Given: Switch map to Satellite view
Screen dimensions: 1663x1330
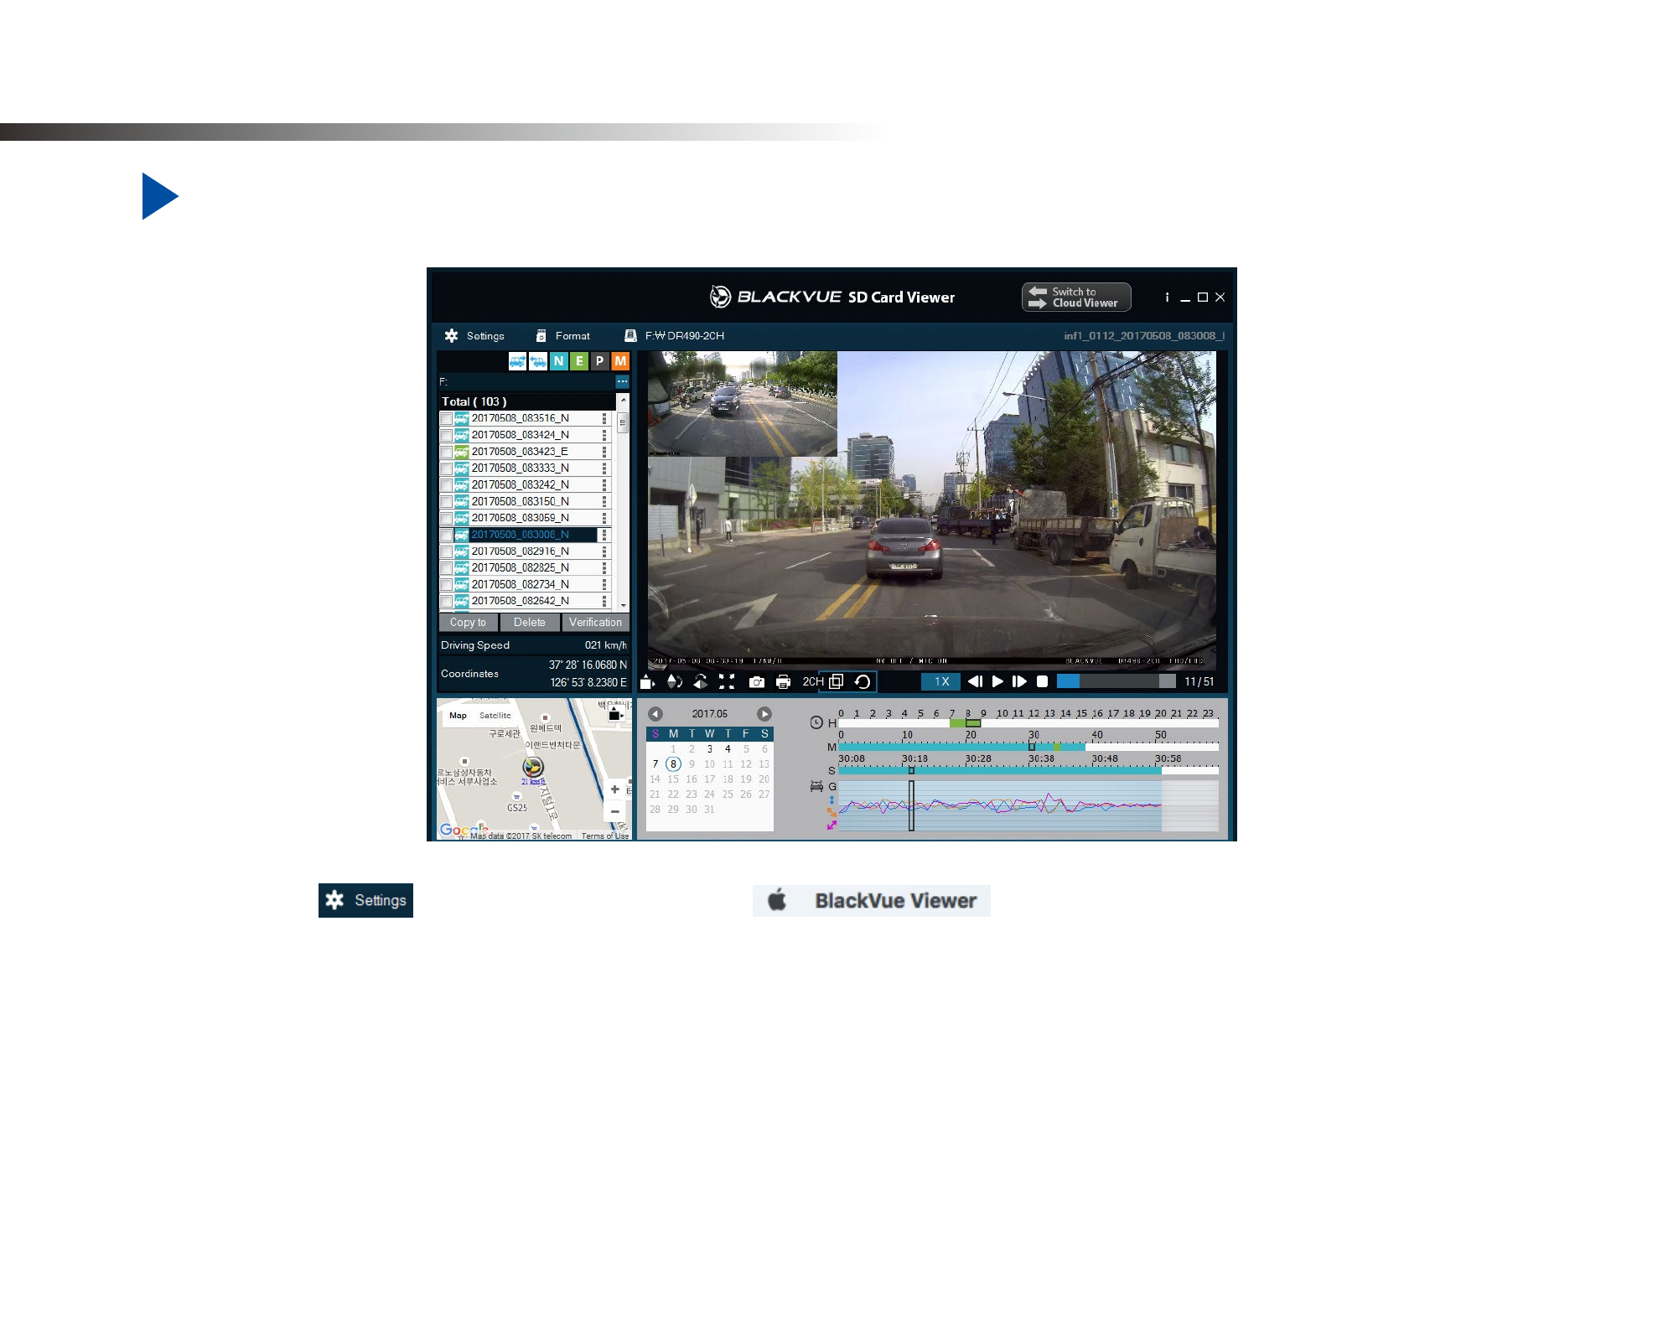Looking at the screenshot, I should (x=495, y=716).
